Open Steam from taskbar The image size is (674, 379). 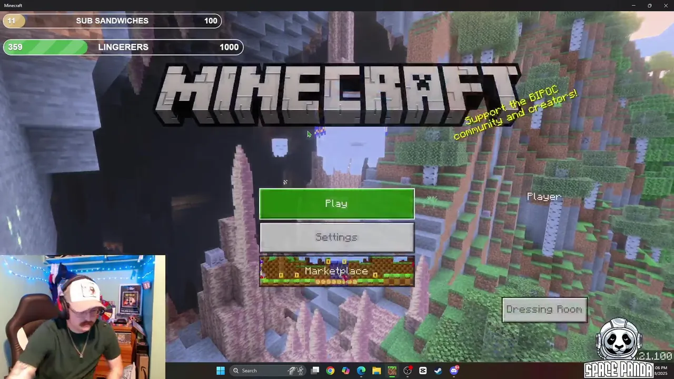438,371
